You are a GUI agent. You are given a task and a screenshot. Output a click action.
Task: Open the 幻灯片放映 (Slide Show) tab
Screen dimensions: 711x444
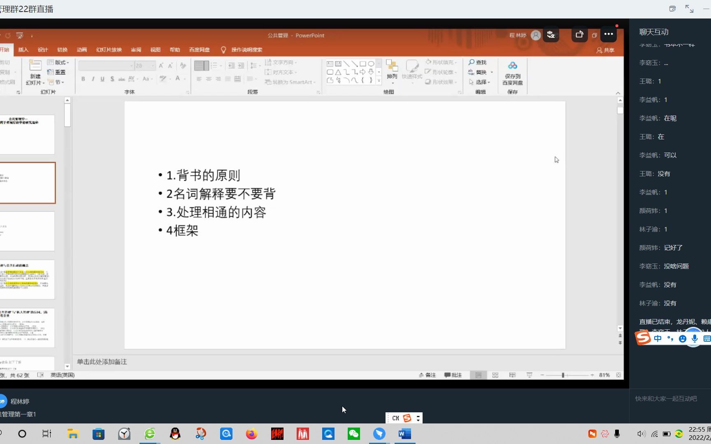(x=109, y=50)
